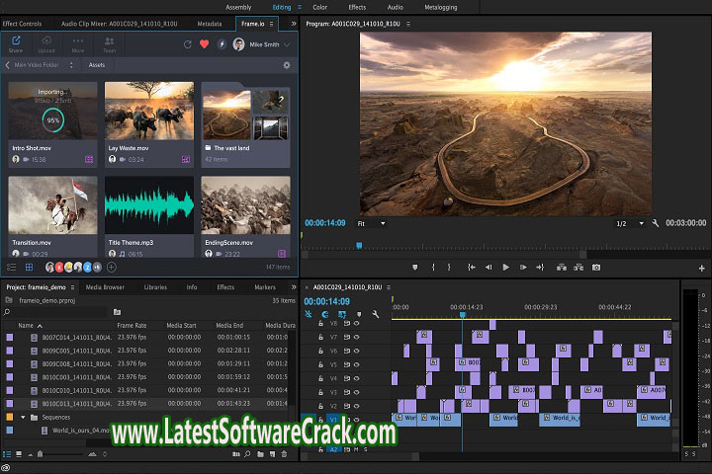Click the red heart favorites icon
The height and width of the screenshot is (474, 712).
pos(205,44)
